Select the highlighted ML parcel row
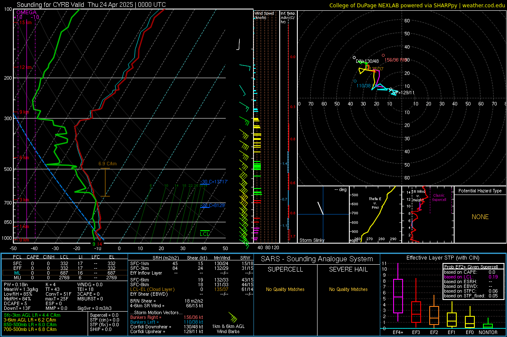Image resolution: width=507 pixels, height=337 pixels. [64, 273]
